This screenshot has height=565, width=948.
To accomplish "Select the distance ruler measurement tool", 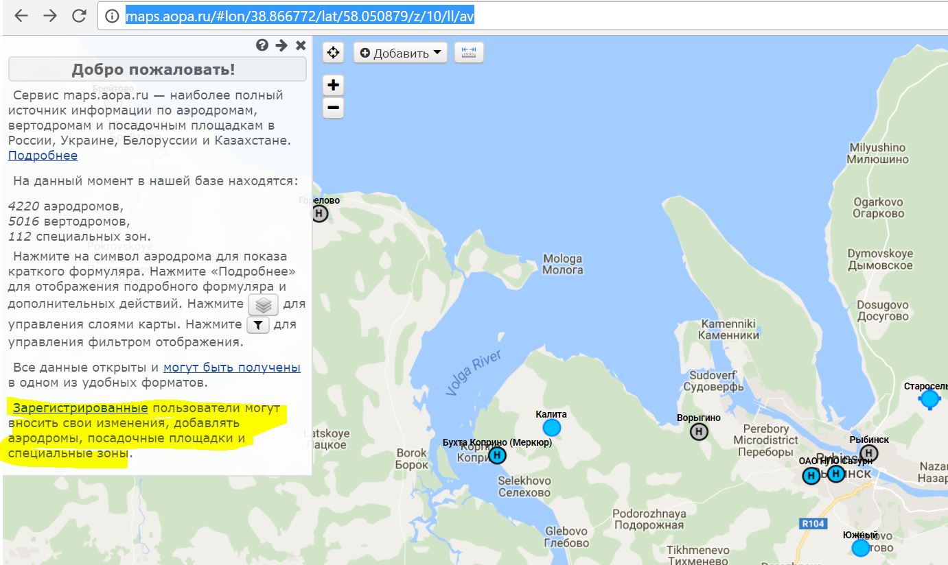I will pos(469,53).
